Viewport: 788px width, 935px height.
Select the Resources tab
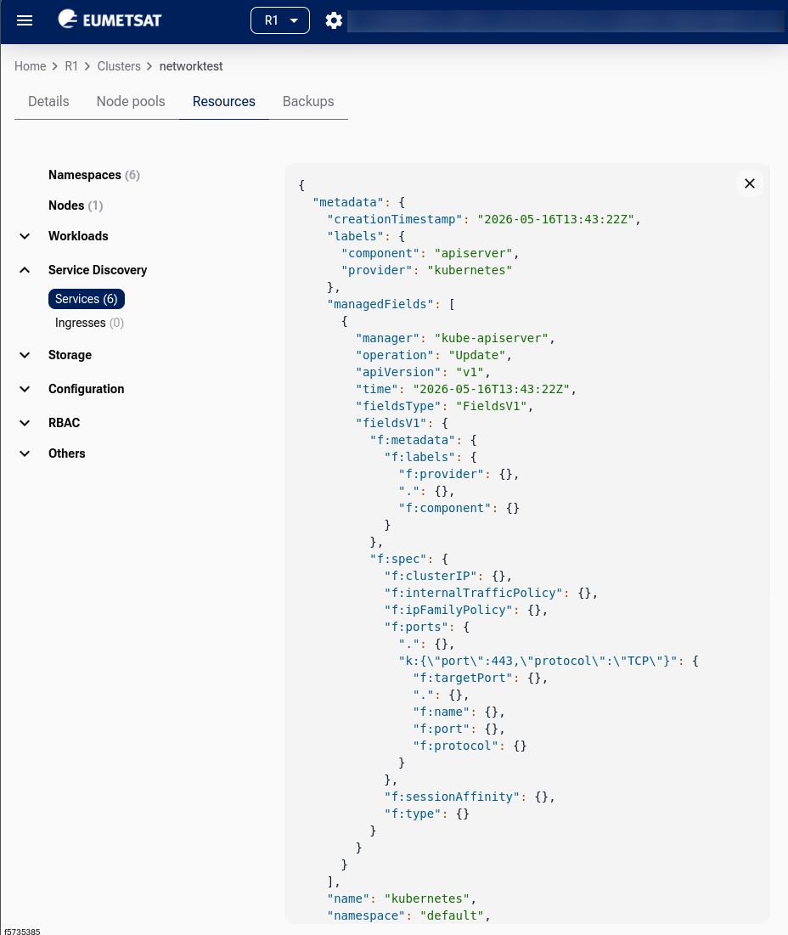pyautogui.click(x=223, y=101)
